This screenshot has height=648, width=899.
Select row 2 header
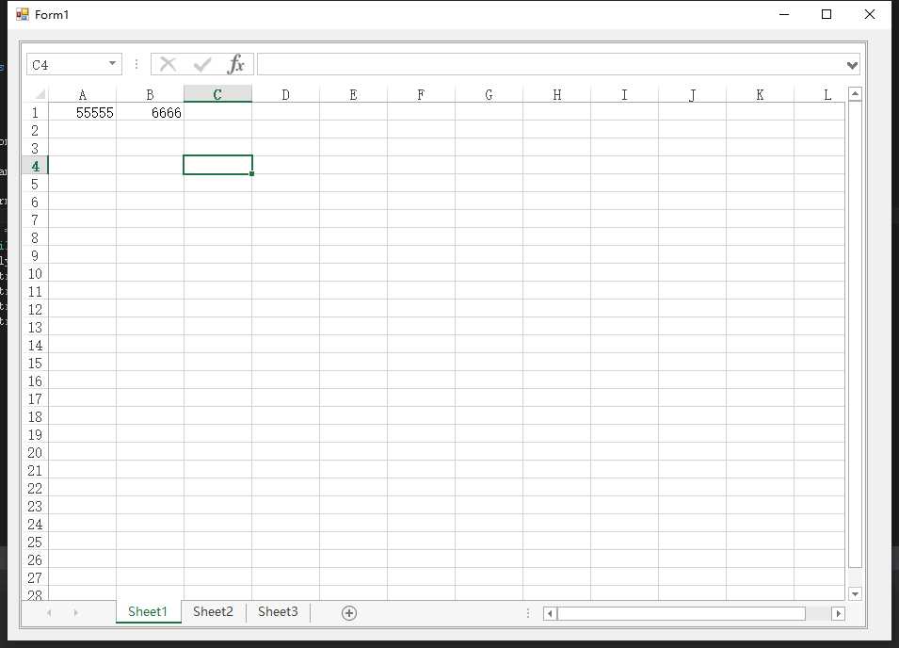point(35,130)
